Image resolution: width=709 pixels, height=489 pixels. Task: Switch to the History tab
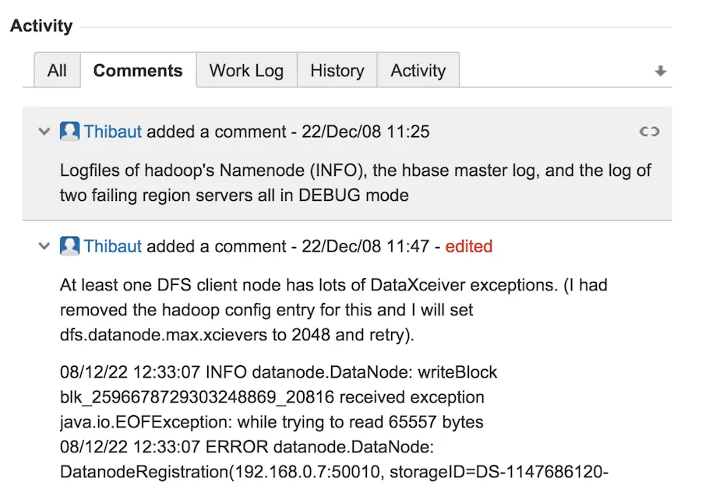337,71
